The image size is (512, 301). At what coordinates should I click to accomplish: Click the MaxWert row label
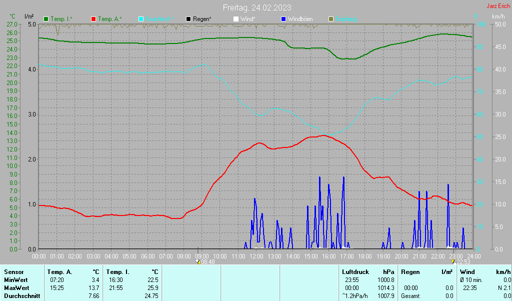tap(16, 288)
